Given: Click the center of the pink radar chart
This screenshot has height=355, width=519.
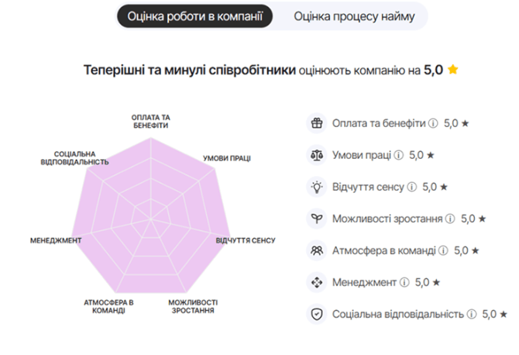Looking at the screenshot, I should tap(151, 219).
